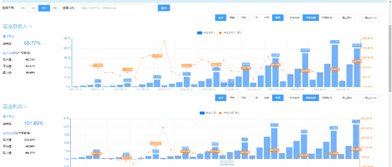Click the help icon beside 营业利润 heading
392x167 pixels.
[26, 107]
